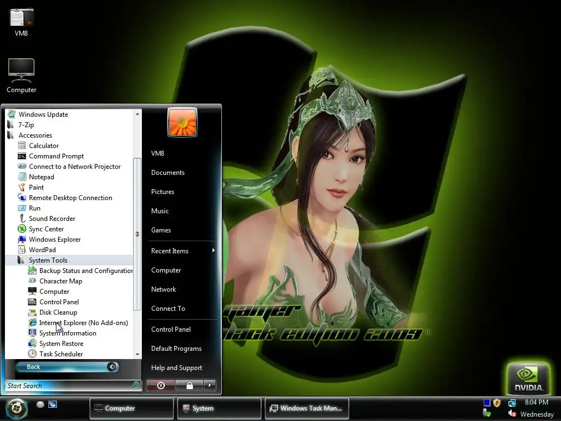Click the blue square tray icon
This screenshot has width=561, height=421.
point(486,403)
